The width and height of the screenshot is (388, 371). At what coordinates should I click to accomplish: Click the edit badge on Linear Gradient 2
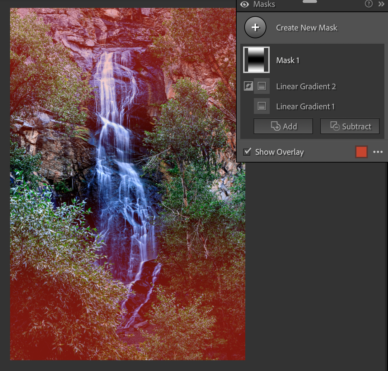click(248, 86)
